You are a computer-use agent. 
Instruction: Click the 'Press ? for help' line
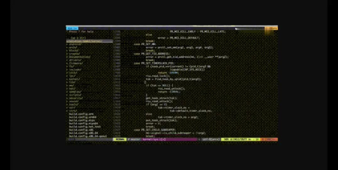click(81, 32)
